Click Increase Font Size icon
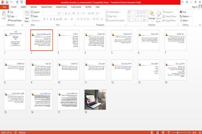This screenshot has width=202, height=134. [x=66, y=13]
